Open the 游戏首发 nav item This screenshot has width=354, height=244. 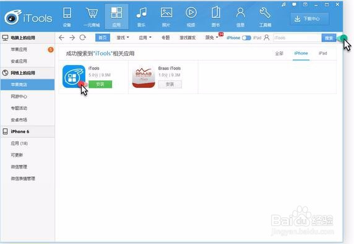pos(188,38)
